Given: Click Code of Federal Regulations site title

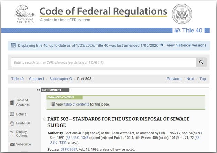Looking at the screenshot, I should (x=104, y=11).
